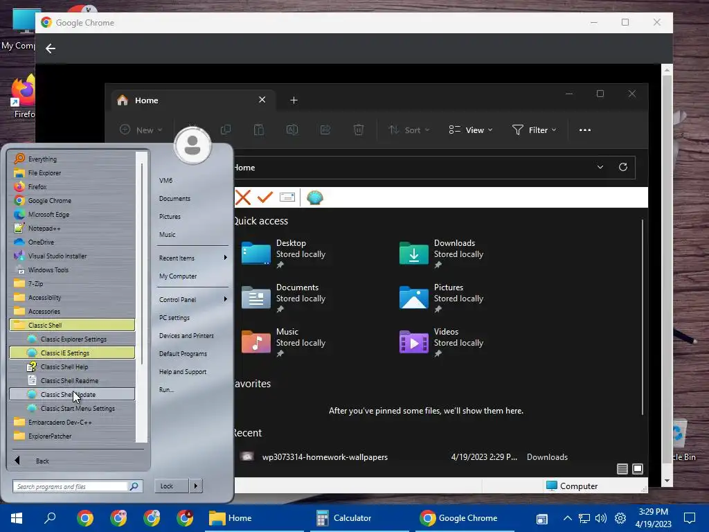Image resolution: width=709 pixels, height=532 pixels.
Task: Click Help and Support in start menu
Action: (x=183, y=372)
